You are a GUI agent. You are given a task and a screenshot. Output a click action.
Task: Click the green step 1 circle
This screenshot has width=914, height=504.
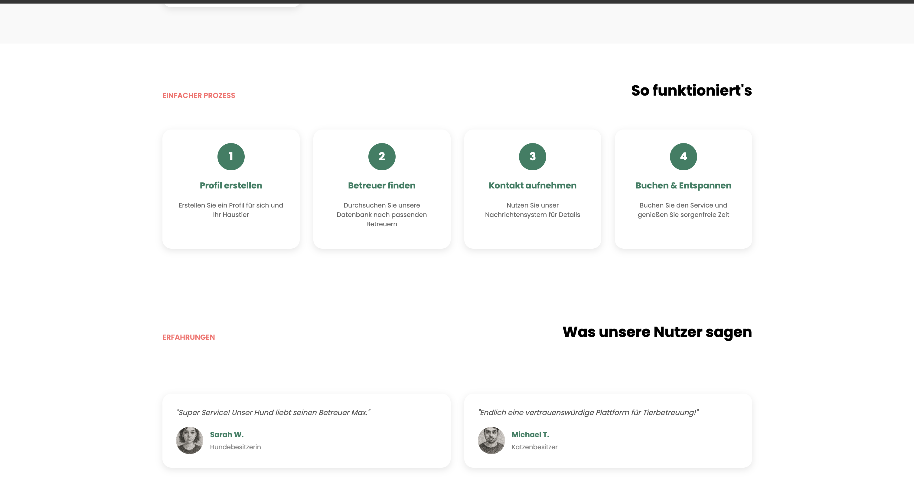(x=231, y=156)
